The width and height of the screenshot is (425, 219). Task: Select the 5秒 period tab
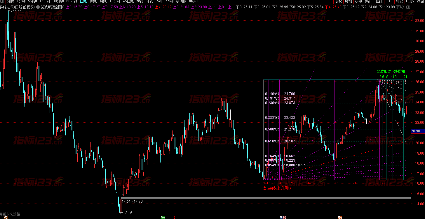[160, 1]
